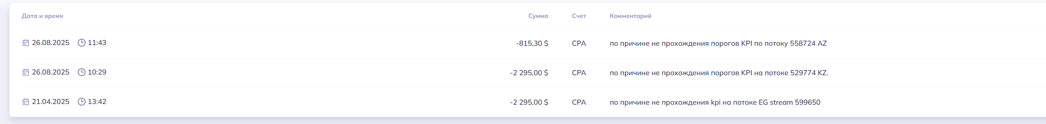The height and width of the screenshot is (124, 1046).
Task: Click calendar icon next to 21.04.2025
Action: [x=25, y=102]
